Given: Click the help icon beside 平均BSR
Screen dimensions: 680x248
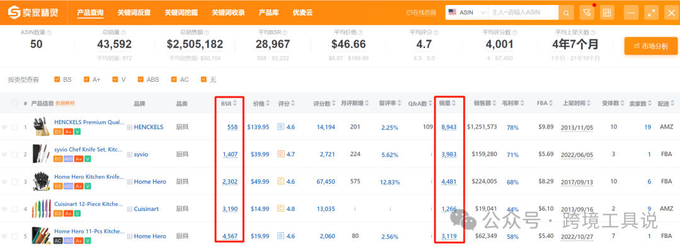Looking at the screenshot, I should [285, 33].
